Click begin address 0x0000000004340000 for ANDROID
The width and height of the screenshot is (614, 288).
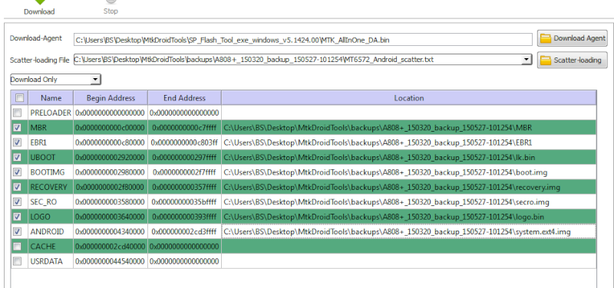tap(111, 232)
